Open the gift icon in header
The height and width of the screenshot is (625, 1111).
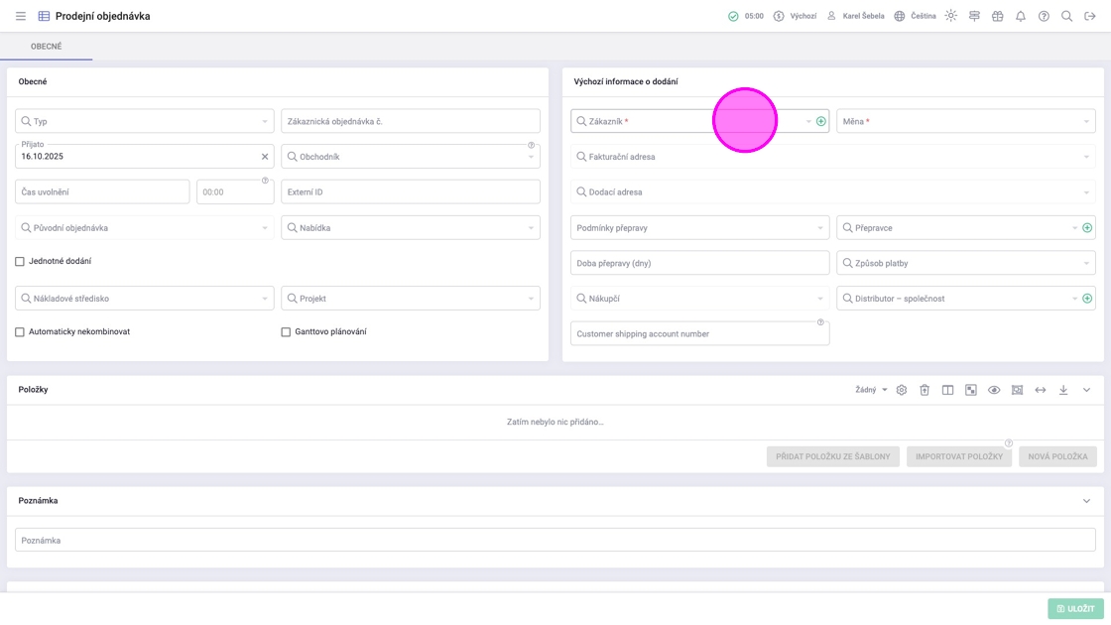point(997,16)
